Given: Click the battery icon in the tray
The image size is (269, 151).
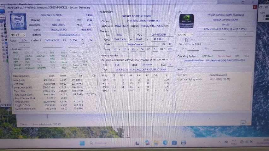Looking at the screenshot, I should coord(252,142).
